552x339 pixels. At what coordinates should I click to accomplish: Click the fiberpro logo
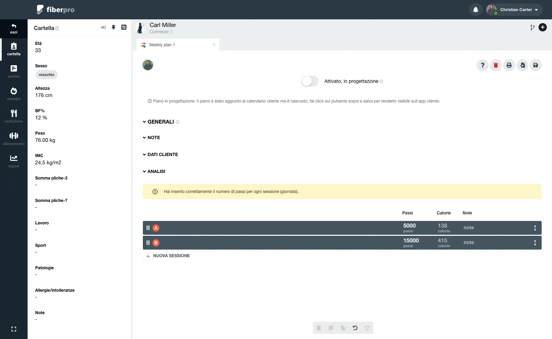(x=56, y=10)
